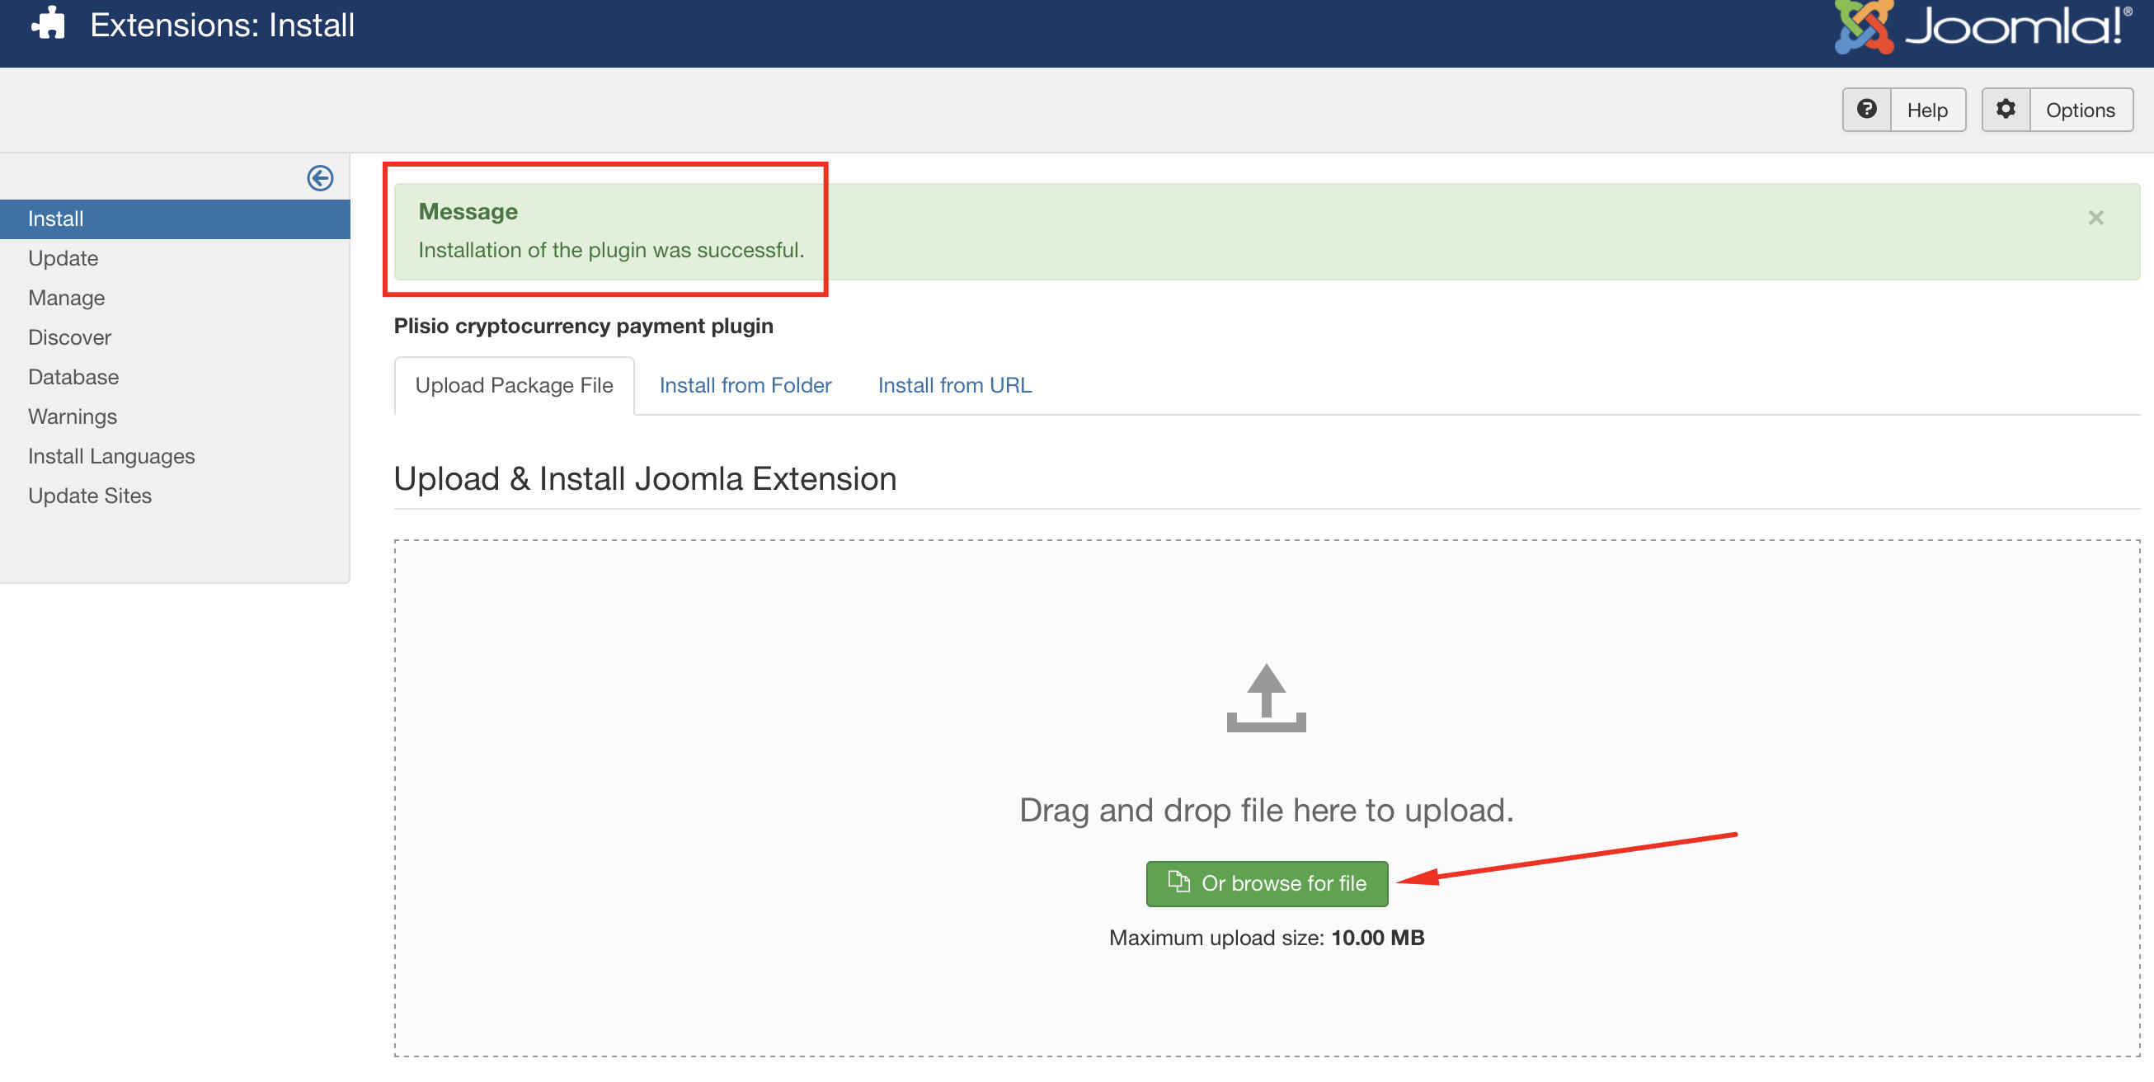Switch to Install from URL tab
The width and height of the screenshot is (2154, 1082).
954,385
